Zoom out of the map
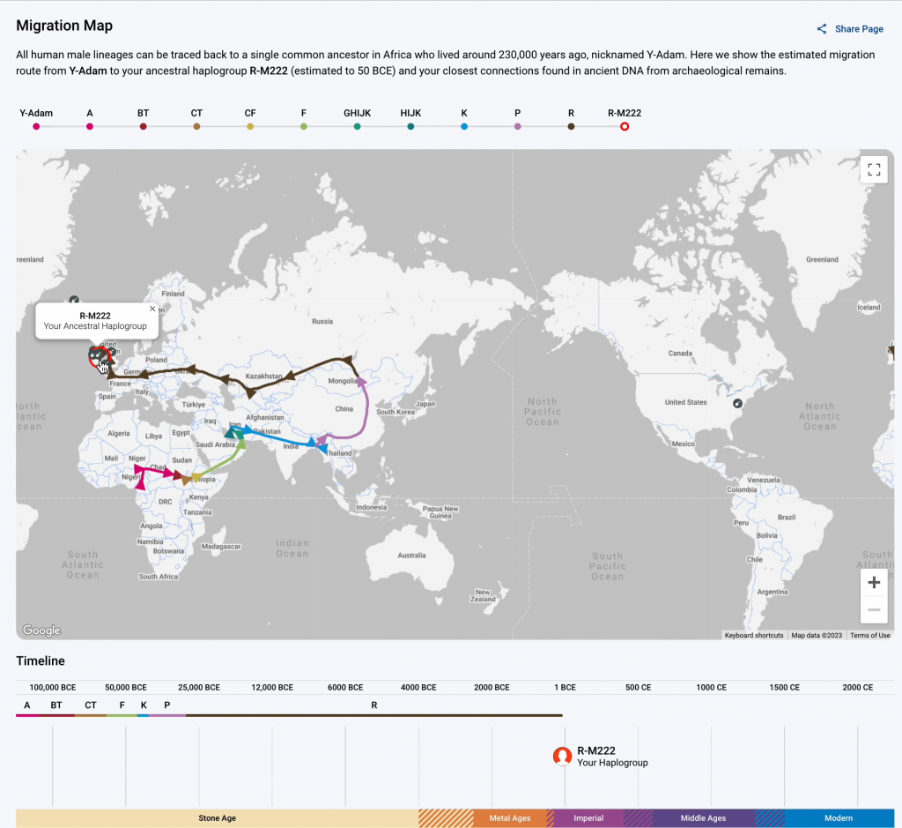The height and width of the screenshot is (828, 902). pyautogui.click(x=874, y=610)
